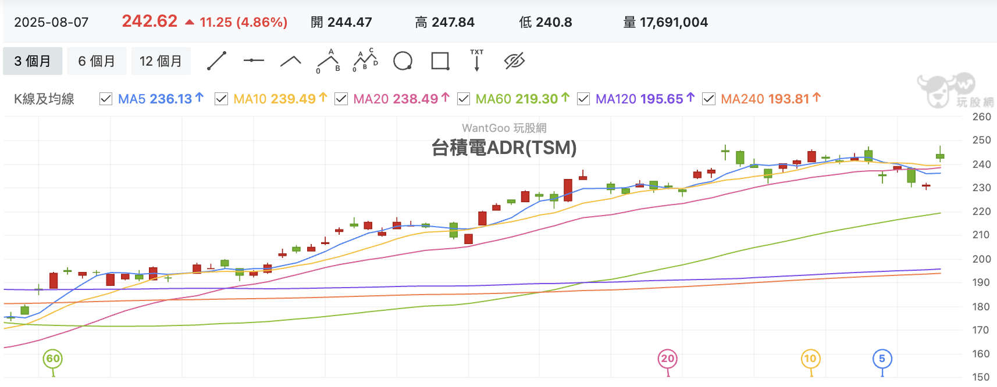Click the opening price 開 244.47
This screenshot has width=997, height=387.
(x=341, y=22)
